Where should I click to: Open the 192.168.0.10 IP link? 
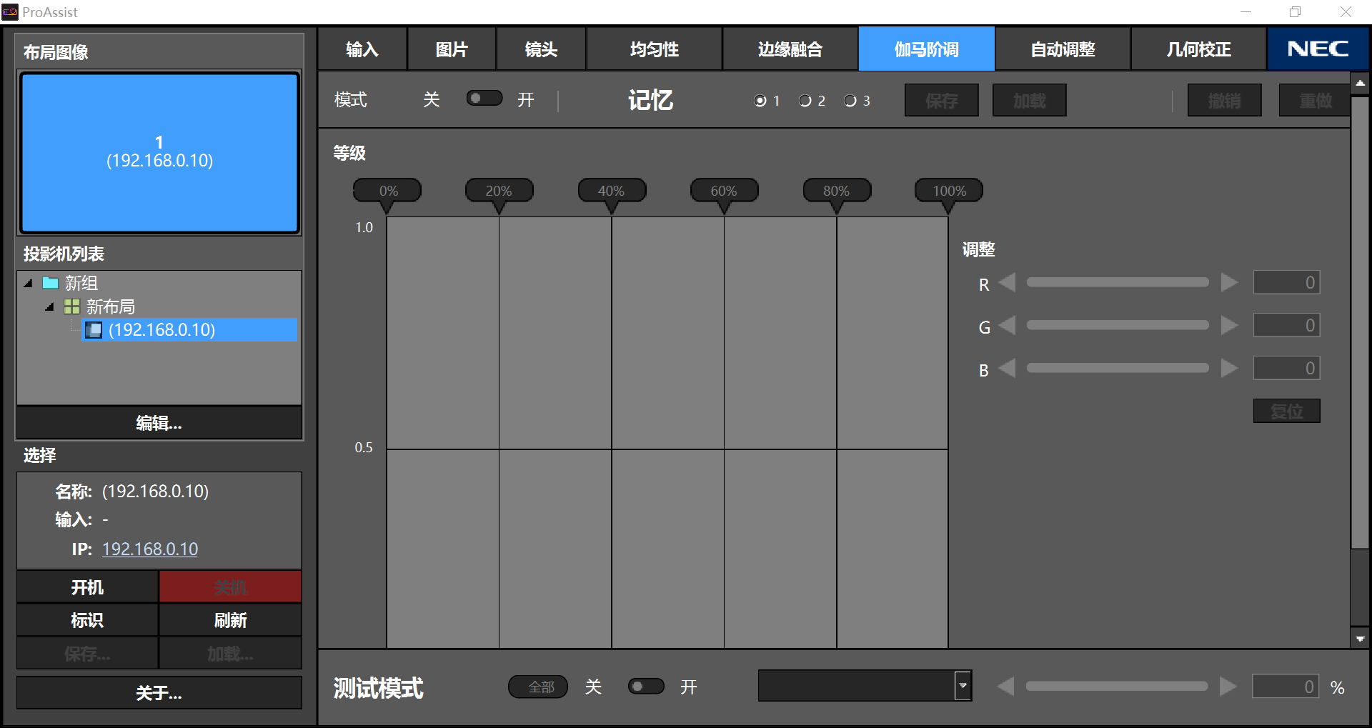coord(150,549)
